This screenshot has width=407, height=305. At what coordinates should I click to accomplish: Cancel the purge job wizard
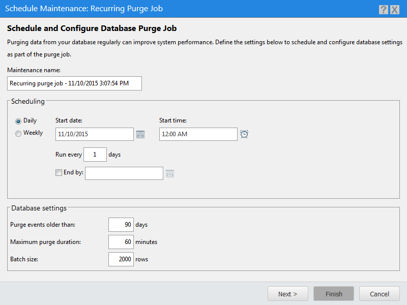[380, 294]
